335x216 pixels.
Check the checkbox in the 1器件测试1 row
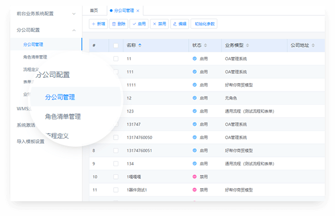(116, 190)
